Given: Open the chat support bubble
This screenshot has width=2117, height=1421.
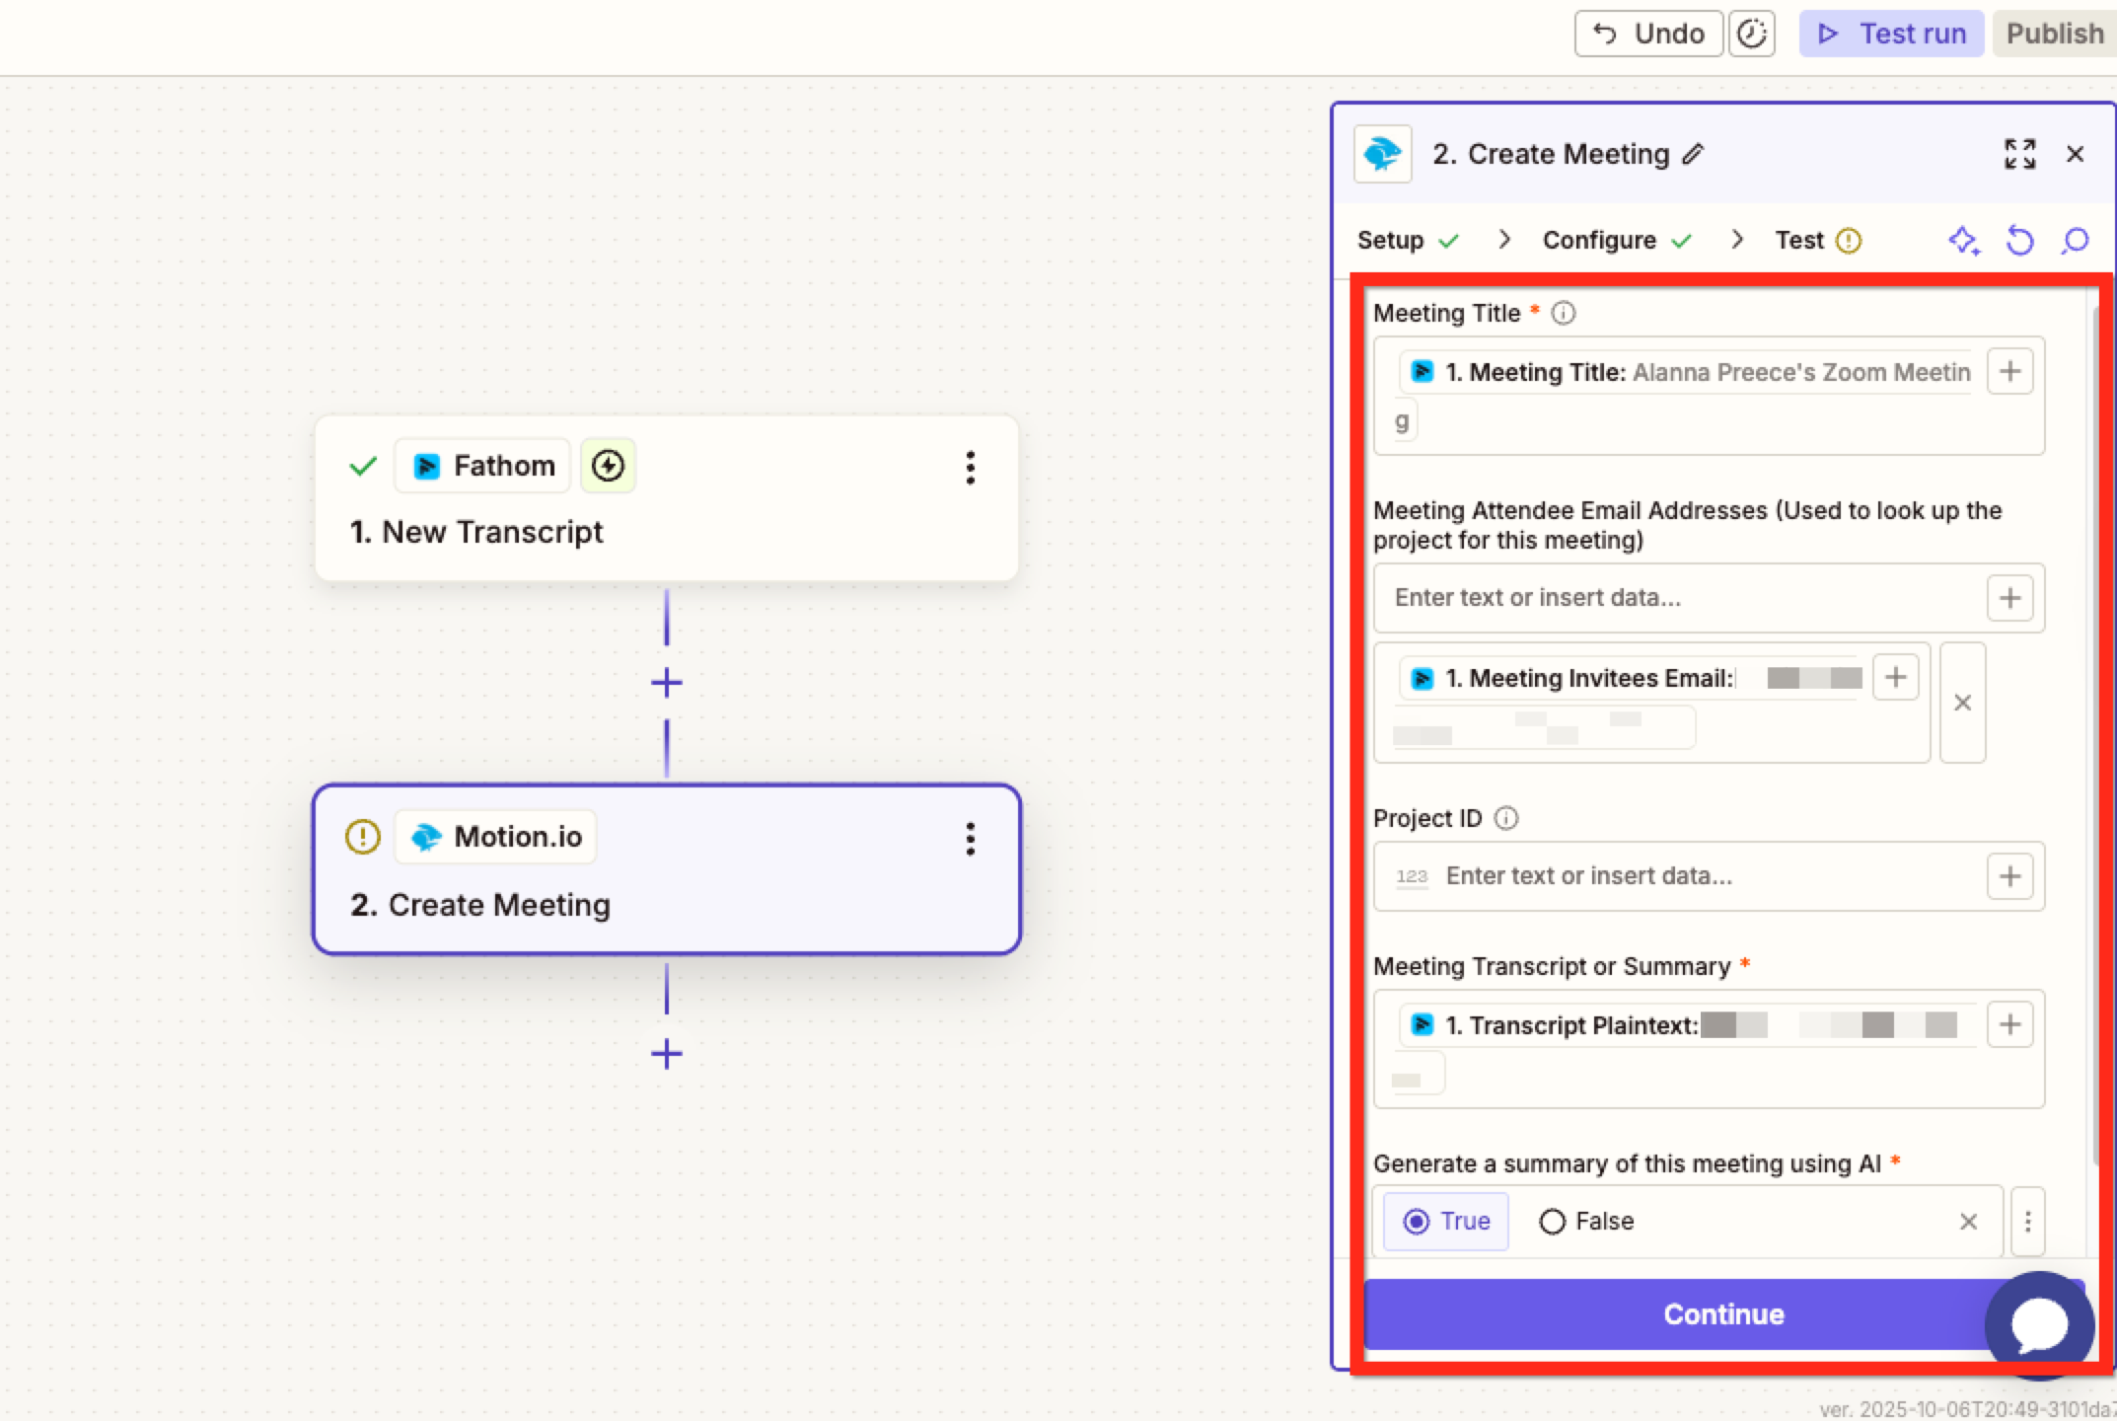Looking at the screenshot, I should (x=2039, y=1324).
